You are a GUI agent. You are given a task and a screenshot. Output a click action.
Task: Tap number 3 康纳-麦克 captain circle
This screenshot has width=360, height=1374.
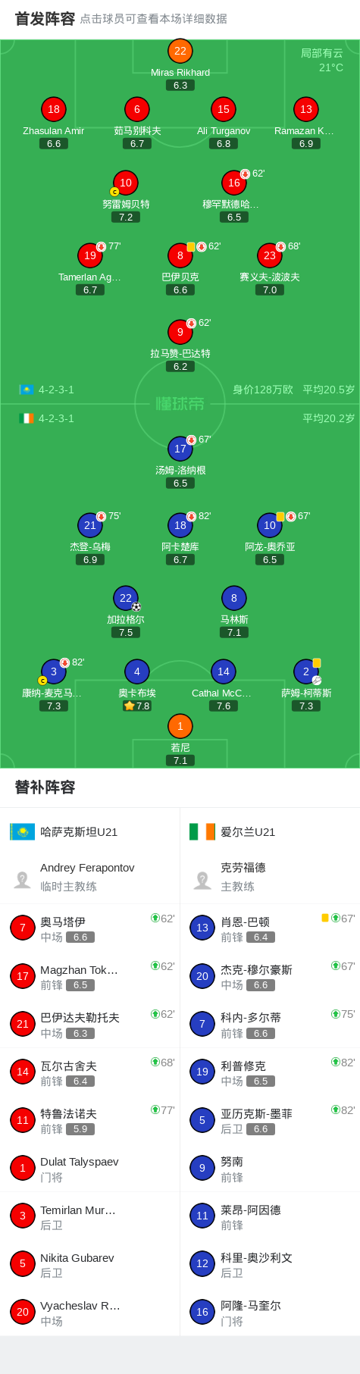[x=54, y=671]
